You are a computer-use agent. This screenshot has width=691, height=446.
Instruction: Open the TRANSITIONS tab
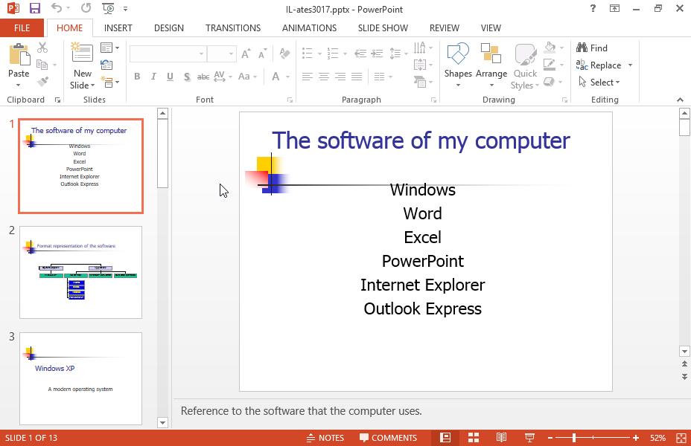(233, 28)
